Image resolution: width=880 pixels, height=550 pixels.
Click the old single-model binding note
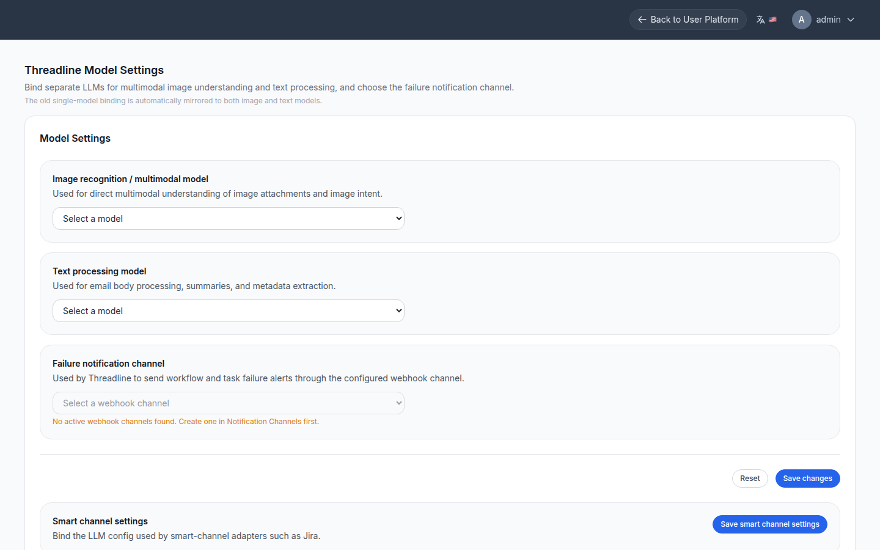[x=173, y=101]
